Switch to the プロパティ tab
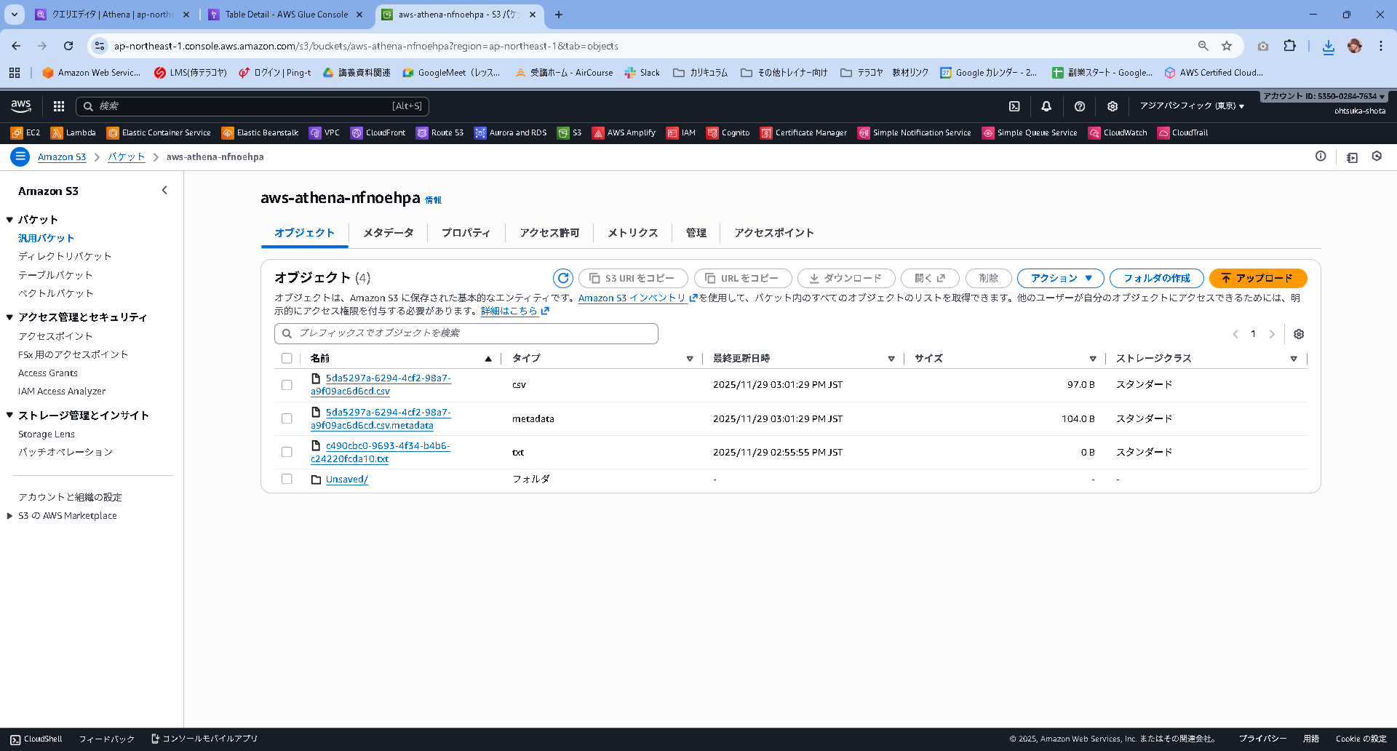Screen dimensions: 1397x751 (x=466, y=233)
